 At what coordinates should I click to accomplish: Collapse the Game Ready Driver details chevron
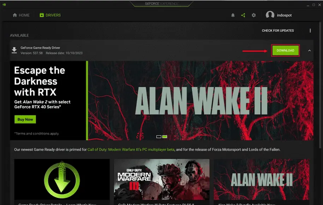(310, 51)
